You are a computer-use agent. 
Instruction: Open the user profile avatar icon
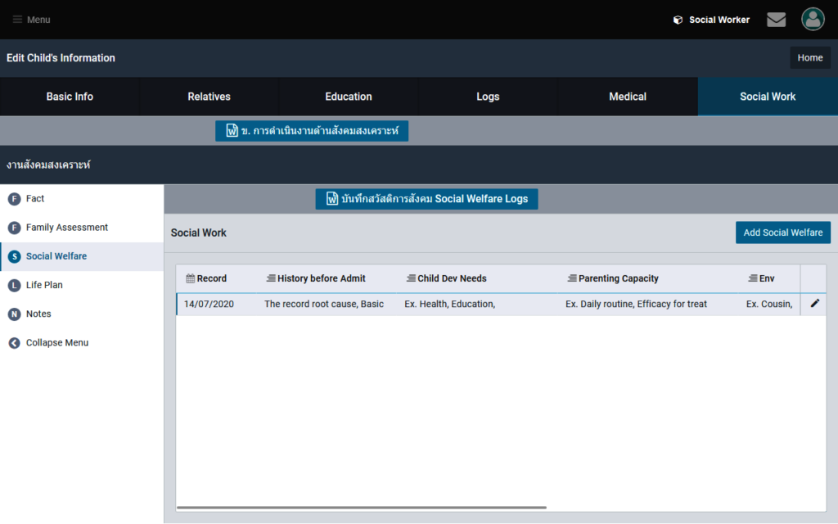(813, 20)
